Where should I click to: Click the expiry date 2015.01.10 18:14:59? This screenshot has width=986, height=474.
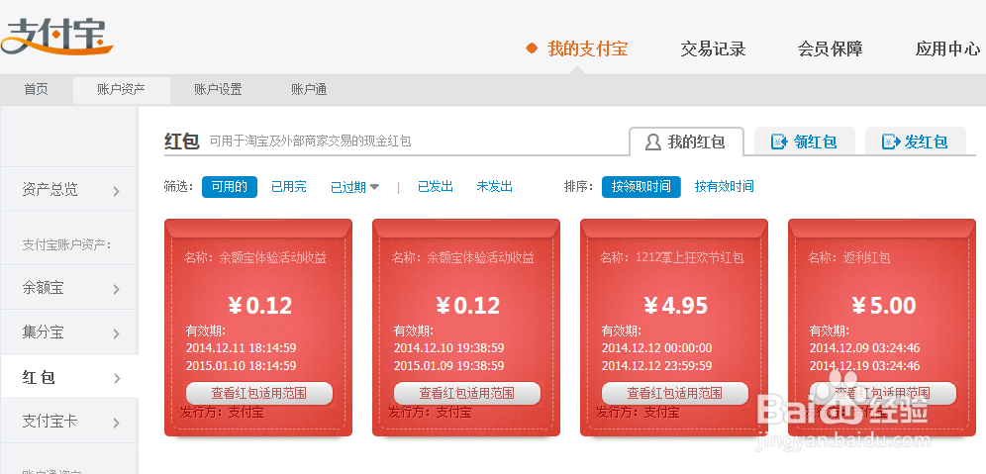(241, 366)
